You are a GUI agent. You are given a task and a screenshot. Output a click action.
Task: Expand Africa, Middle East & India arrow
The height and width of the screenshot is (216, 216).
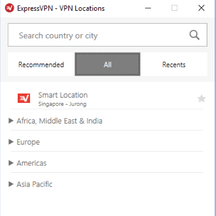[11, 121]
